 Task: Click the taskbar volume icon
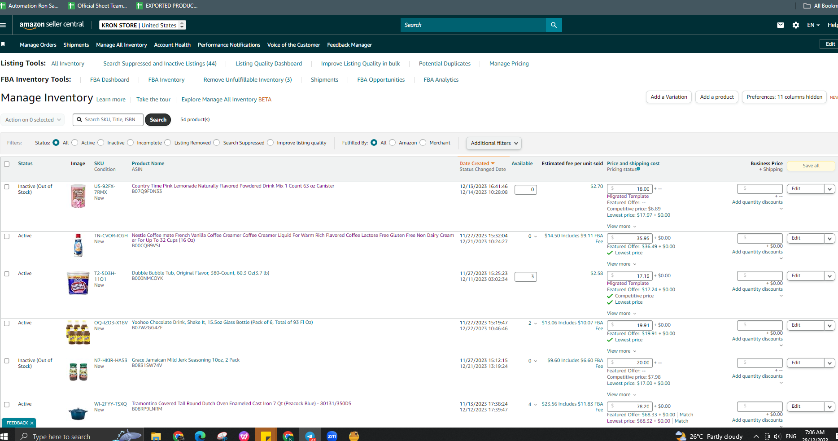coord(777,437)
